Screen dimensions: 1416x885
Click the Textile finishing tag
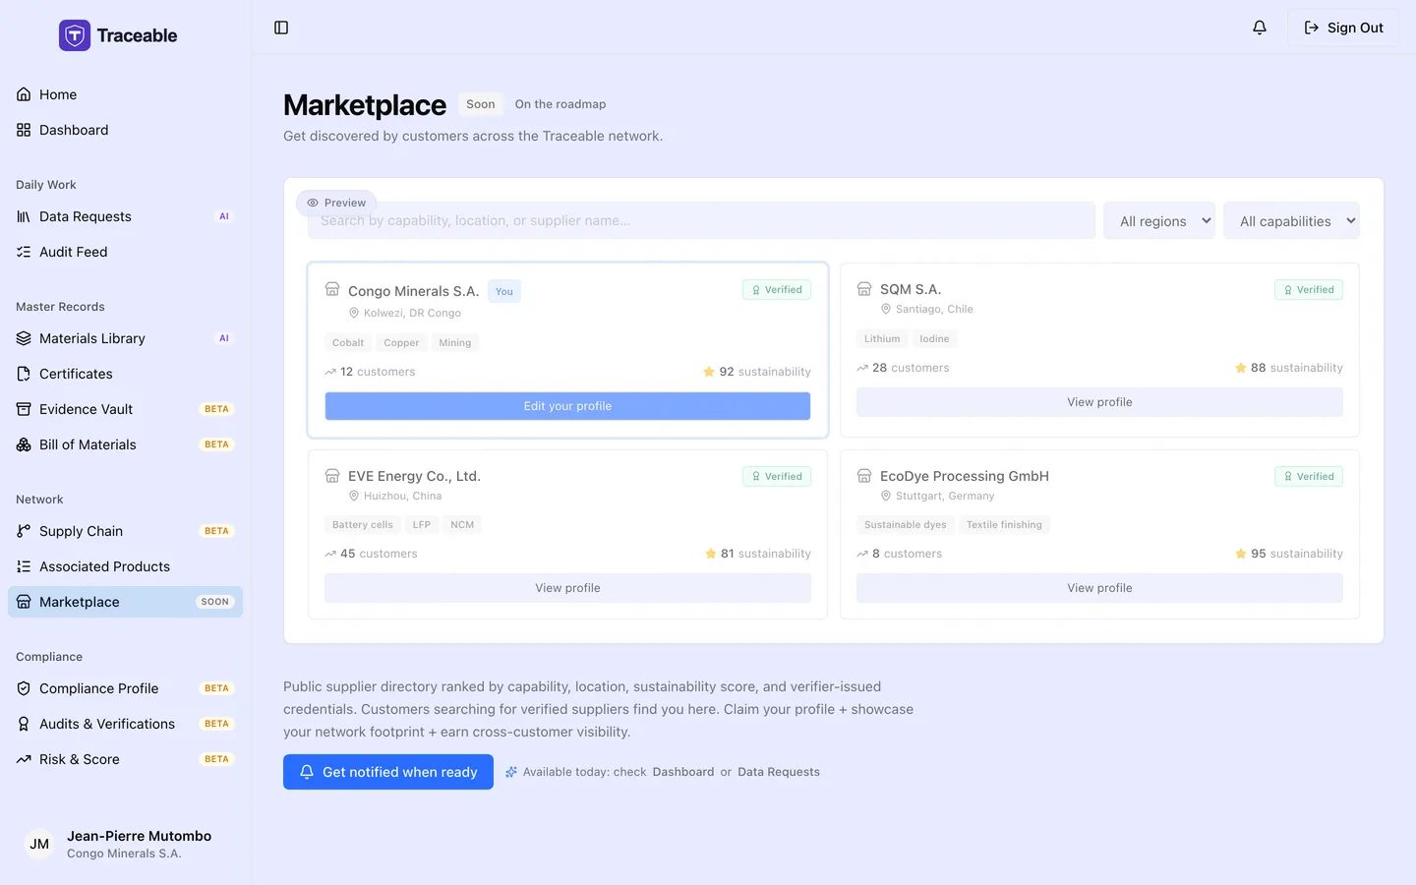point(1004,525)
